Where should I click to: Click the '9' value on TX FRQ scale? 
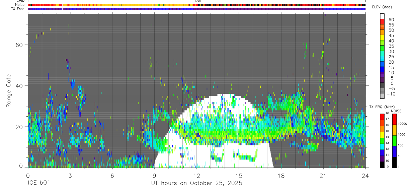point(388,167)
